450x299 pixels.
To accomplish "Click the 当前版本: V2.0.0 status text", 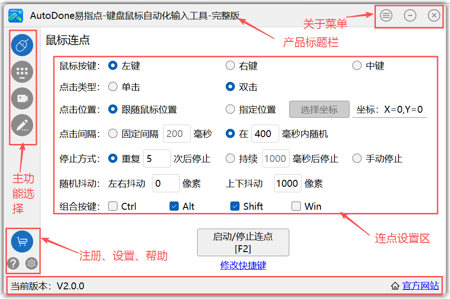I will pos(47,286).
